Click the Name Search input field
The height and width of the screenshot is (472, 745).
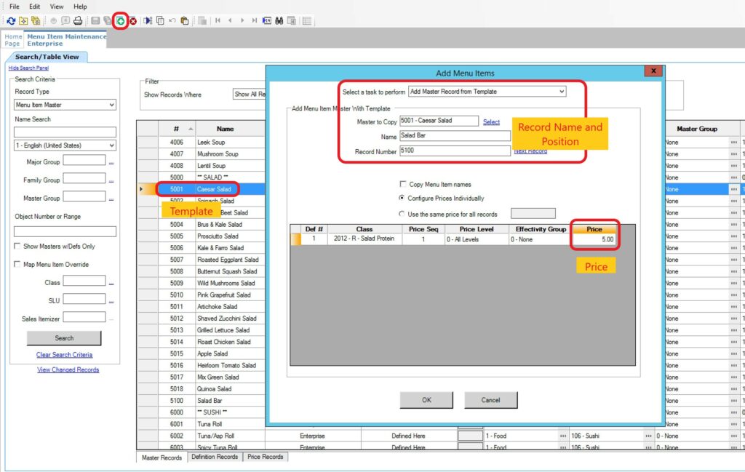65,132
